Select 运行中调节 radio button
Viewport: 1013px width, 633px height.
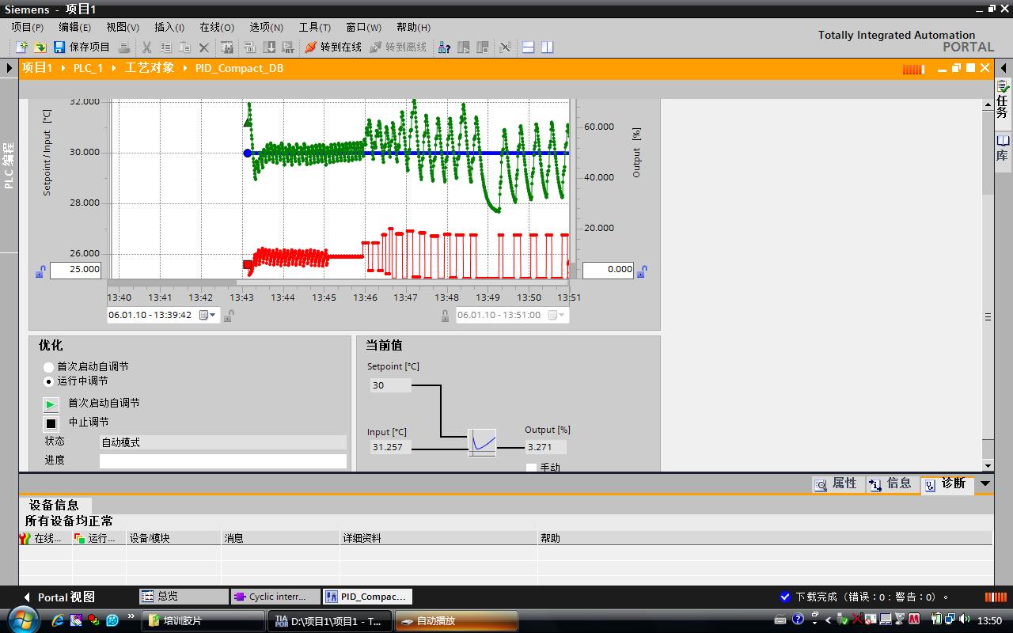click(49, 381)
